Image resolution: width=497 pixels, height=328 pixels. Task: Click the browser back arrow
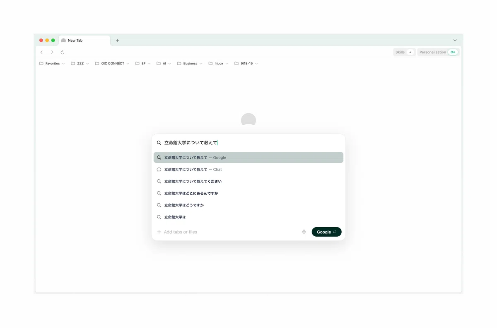41,52
